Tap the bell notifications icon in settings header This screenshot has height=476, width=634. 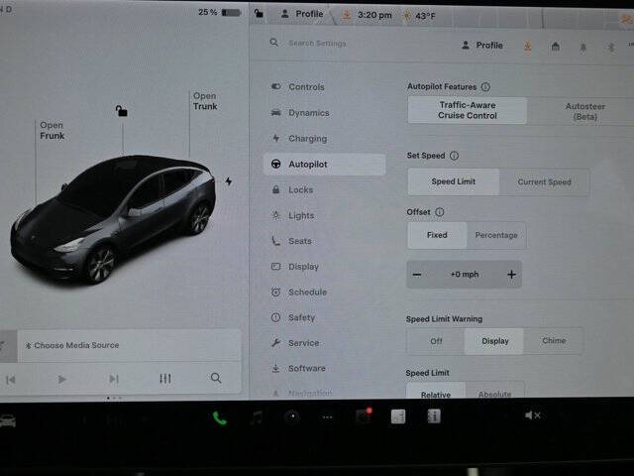[x=582, y=48]
